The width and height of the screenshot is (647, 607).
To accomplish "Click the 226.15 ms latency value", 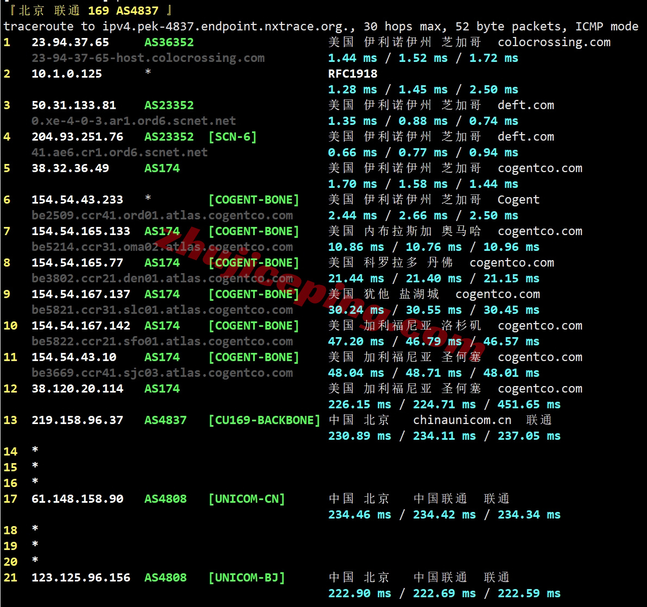I will [x=360, y=405].
